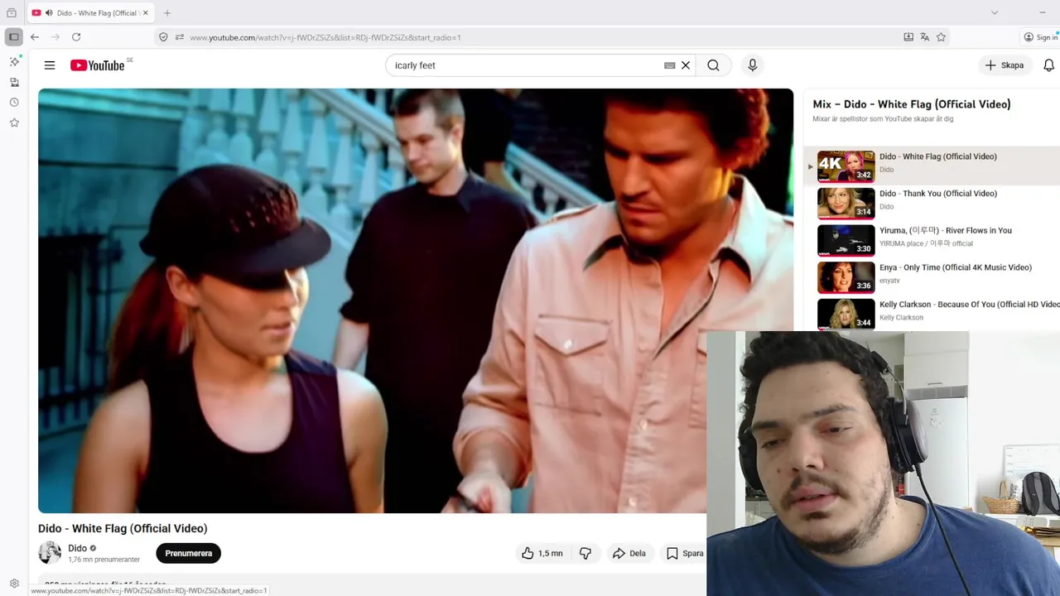Open the synced tabs sidebar icon
This screenshot has width=1060, height=596.
[14, 82]
